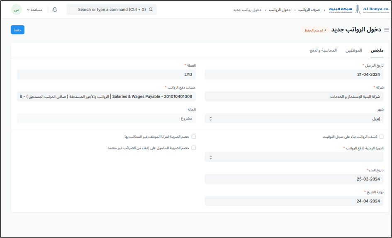This screenshot has width=392, height=238.
Task: Click the حفظ save button
Action: coord(17,30)
